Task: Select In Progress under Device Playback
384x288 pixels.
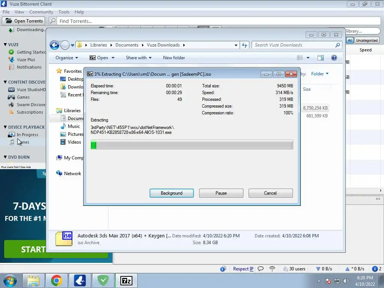Action: pos(27,135)
